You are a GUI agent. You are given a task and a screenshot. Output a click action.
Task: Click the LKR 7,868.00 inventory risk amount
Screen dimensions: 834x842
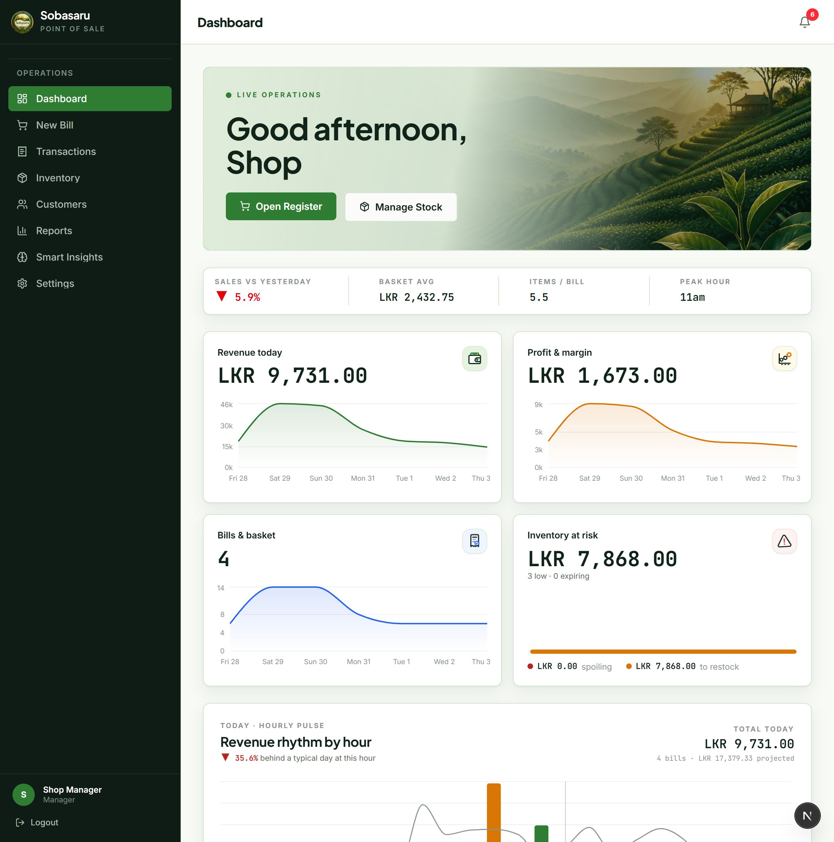(603, 559)
